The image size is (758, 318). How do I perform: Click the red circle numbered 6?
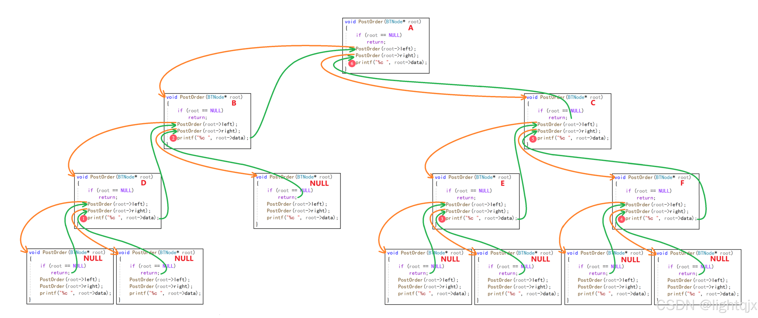pos(352,63)
